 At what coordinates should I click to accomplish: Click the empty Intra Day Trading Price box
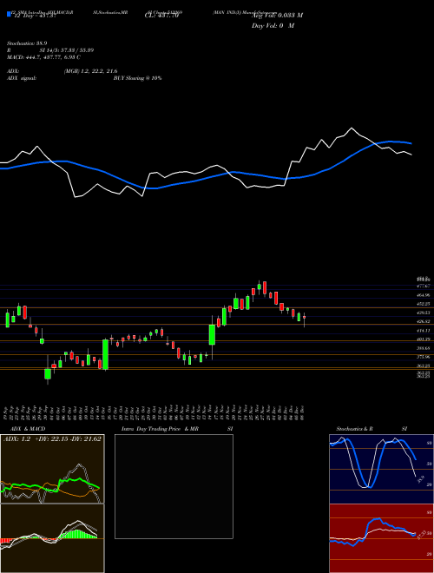[174, 486]
